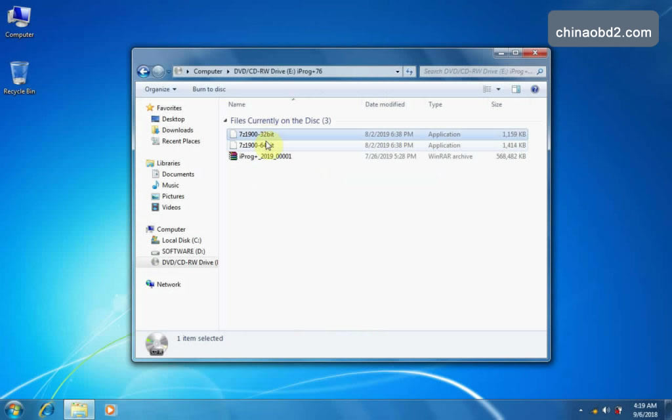Click the DVD disc icon in details pane
The height and width of the screenshot is (420, 672).
[x=156, y=344]
